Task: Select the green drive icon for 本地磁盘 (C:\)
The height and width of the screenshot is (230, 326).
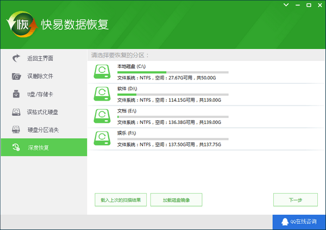Action: pos(102,72)
